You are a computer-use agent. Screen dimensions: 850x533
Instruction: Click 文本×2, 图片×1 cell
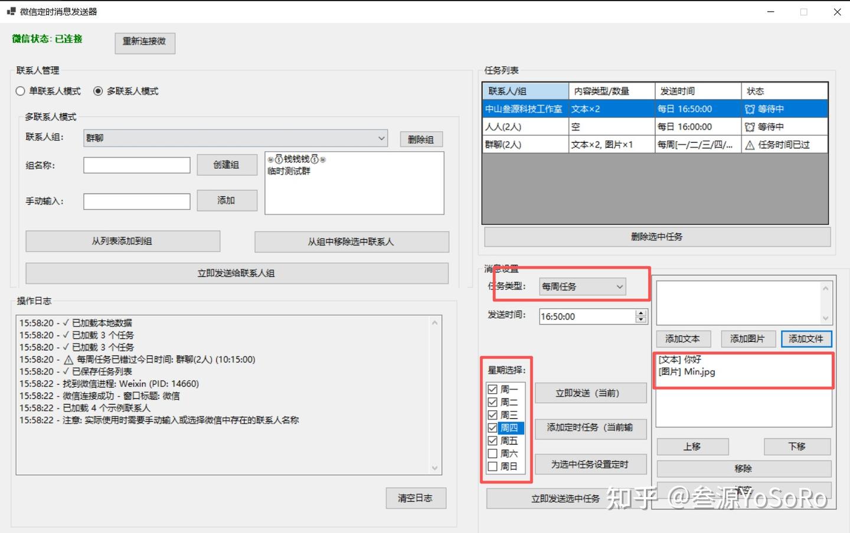(x=612, y=145)
